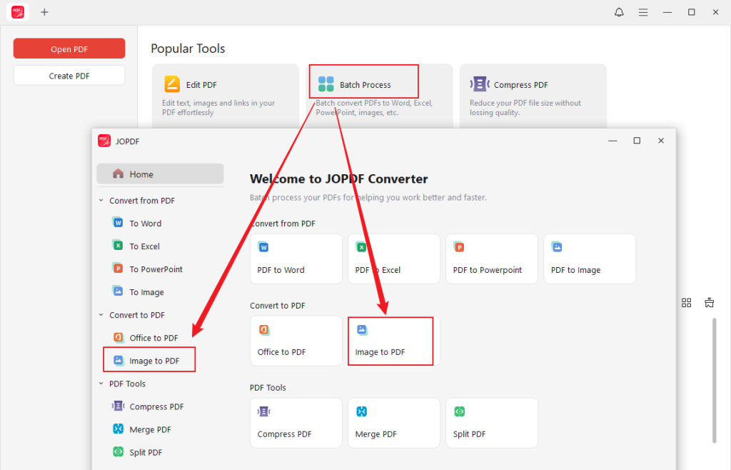This screenshot has height=470, width=731.
Task: Open the hamburger menu
Action: tap(643, 11)
